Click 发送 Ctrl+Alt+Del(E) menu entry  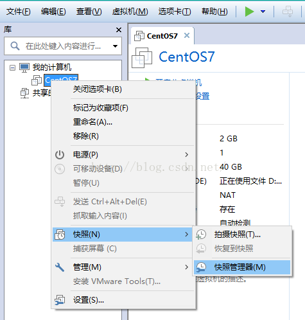pos(123,202)
